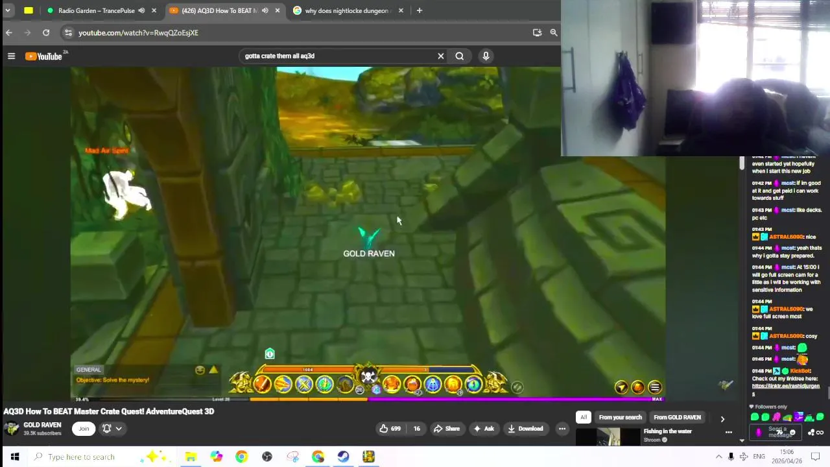Open the Windows Start menu
The image size is (830, 467).
[14, 457]
